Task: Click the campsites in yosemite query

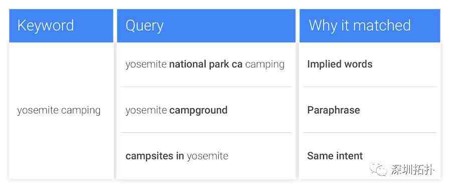Action: 177,156
